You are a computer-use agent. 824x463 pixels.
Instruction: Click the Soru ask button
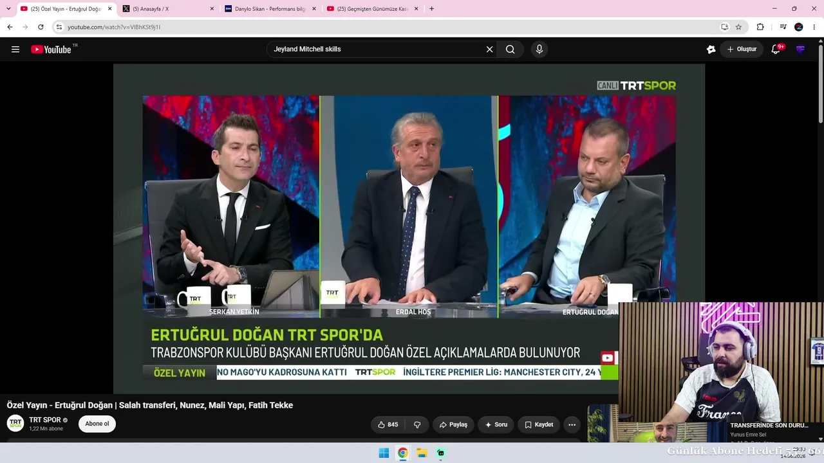tap(496, 424)
